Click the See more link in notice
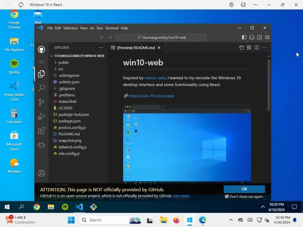 (181, 196)
